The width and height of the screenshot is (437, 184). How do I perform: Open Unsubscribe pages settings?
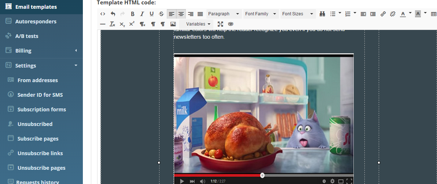(41, 168)
